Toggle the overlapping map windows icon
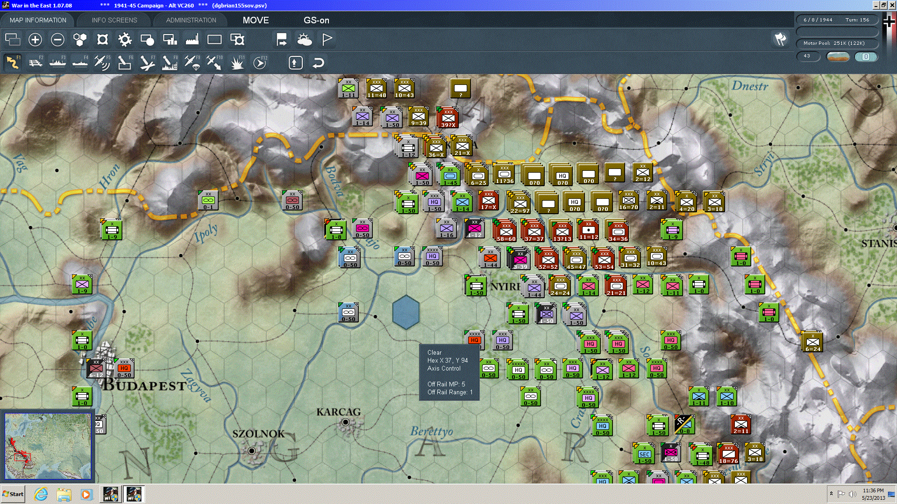This screenshot has height=504, width=897. (x=13, y=40)
